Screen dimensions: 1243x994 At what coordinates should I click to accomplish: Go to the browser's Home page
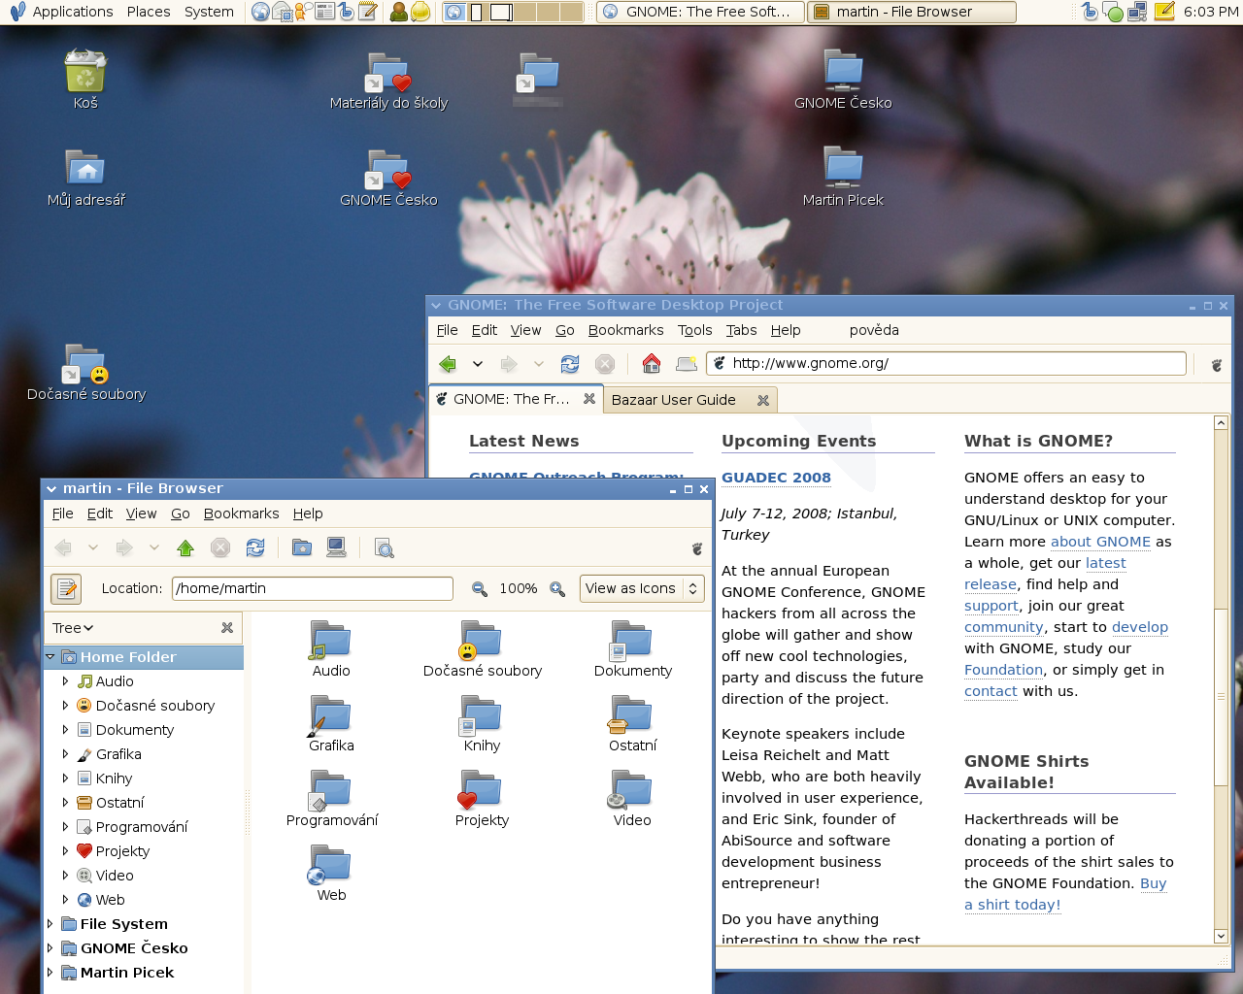[652, 364]
